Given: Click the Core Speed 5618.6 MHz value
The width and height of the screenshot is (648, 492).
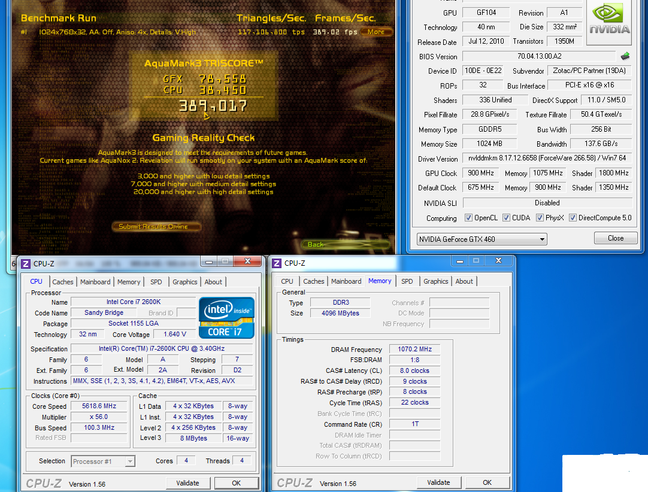Looking at the screenshot, I should click(x=99, y=406).
